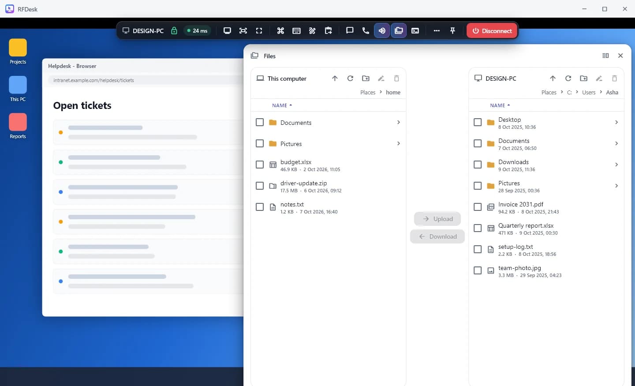635x386 pixels.
Task: Click the clipboard transfer icon
Action: click(x=328, y=31)
